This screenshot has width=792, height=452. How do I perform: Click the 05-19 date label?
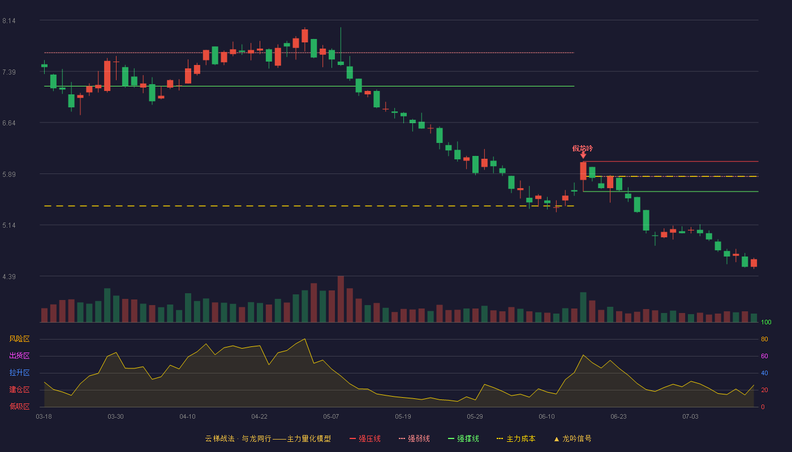click(x=403, y=416)
